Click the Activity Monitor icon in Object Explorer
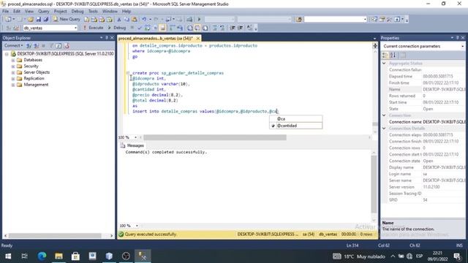Image resolution: width=468 pixels, height=263 pixels. point(67,46)
